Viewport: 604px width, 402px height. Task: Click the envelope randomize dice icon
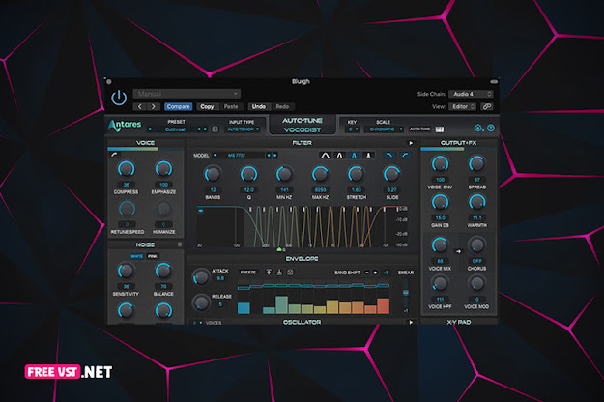[291, 273]
